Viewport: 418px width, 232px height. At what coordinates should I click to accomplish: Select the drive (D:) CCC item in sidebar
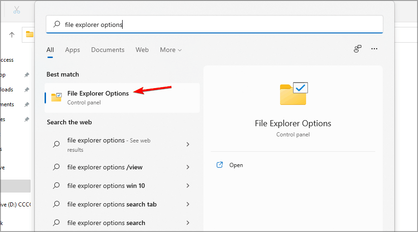[15, 205]
